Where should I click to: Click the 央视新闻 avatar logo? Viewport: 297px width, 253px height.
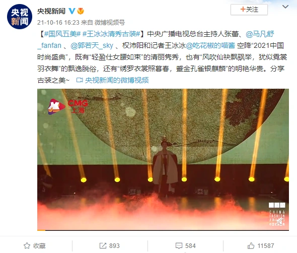click(20, 17)
